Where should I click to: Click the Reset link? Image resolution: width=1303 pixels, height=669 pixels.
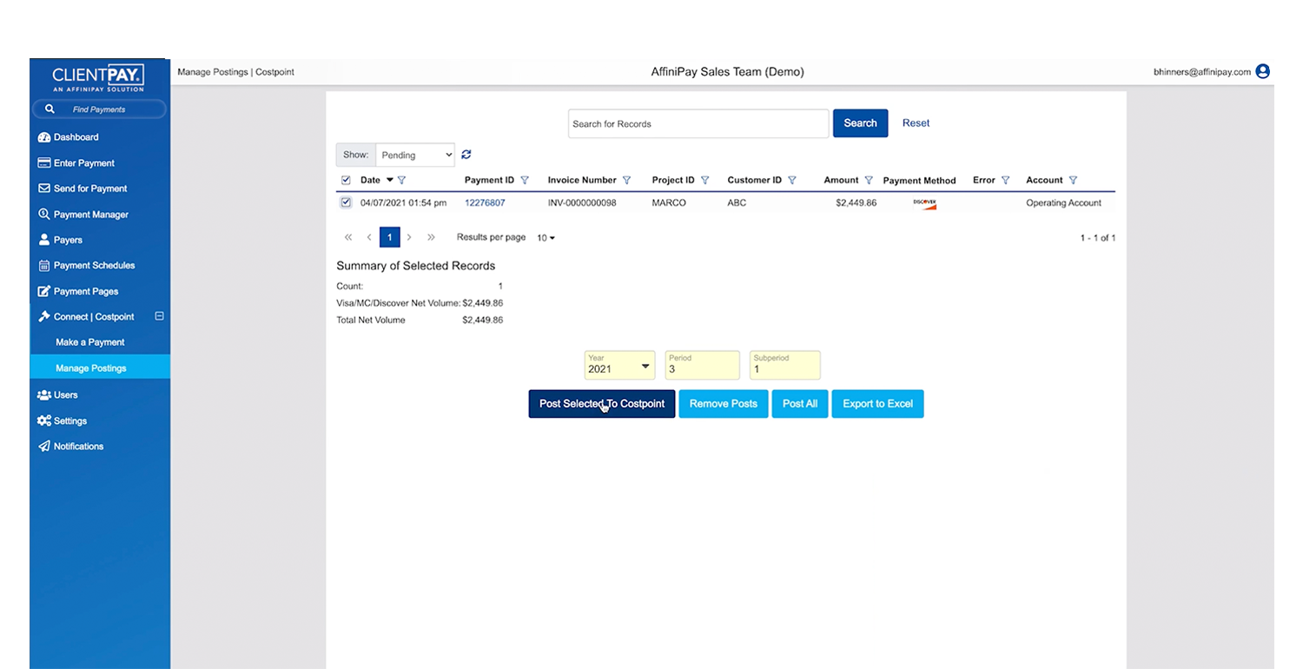tap(916, 123)
